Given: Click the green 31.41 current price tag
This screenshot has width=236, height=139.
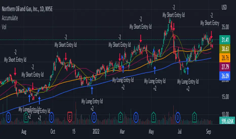Looking at the screenshot, I should [x=225, y=40].
